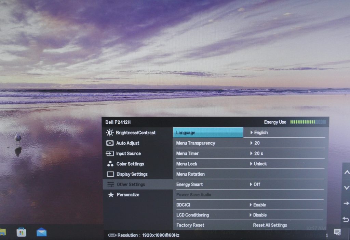Image resolution: width=350 pixels, height=240 pixels.
Task: Click the Color Settings dots icon
Action: tap(110, 164)
